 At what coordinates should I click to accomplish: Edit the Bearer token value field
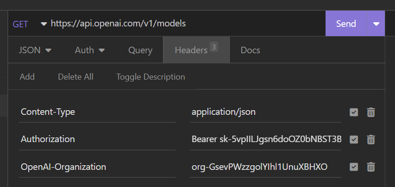265,139
